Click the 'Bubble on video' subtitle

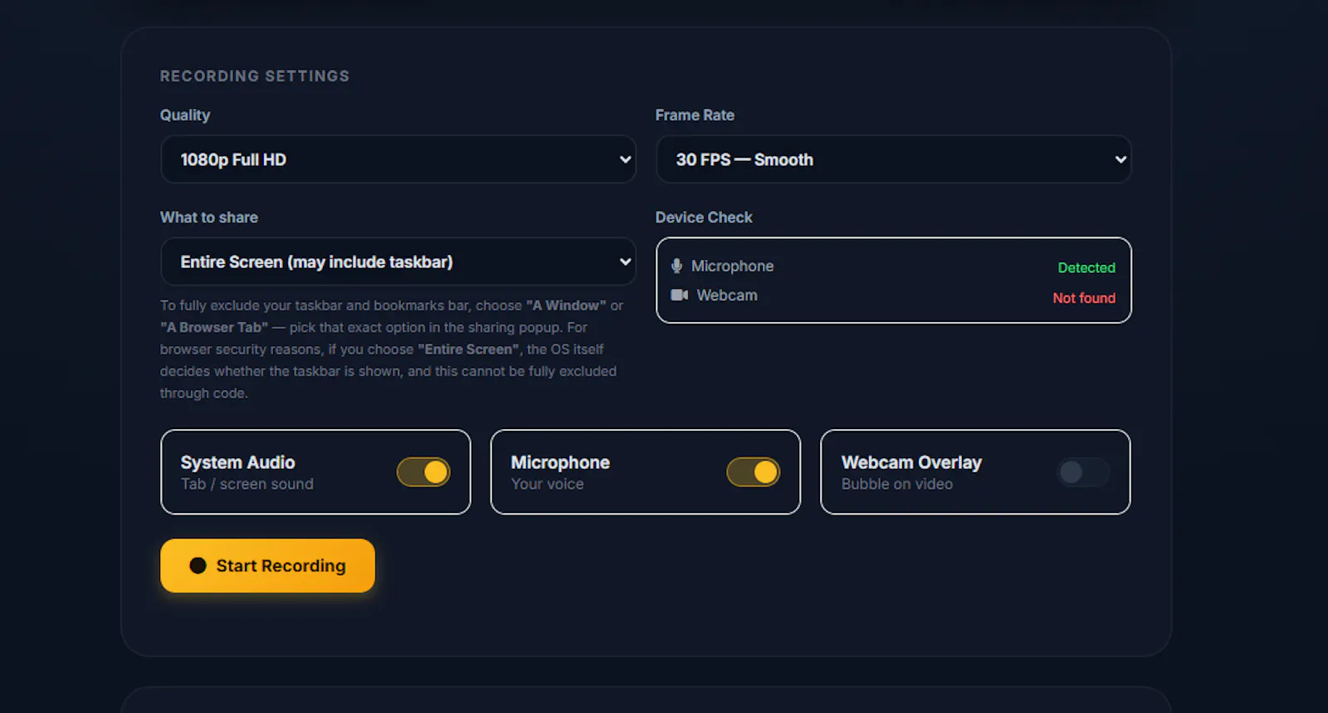click(x=897, y=484)
